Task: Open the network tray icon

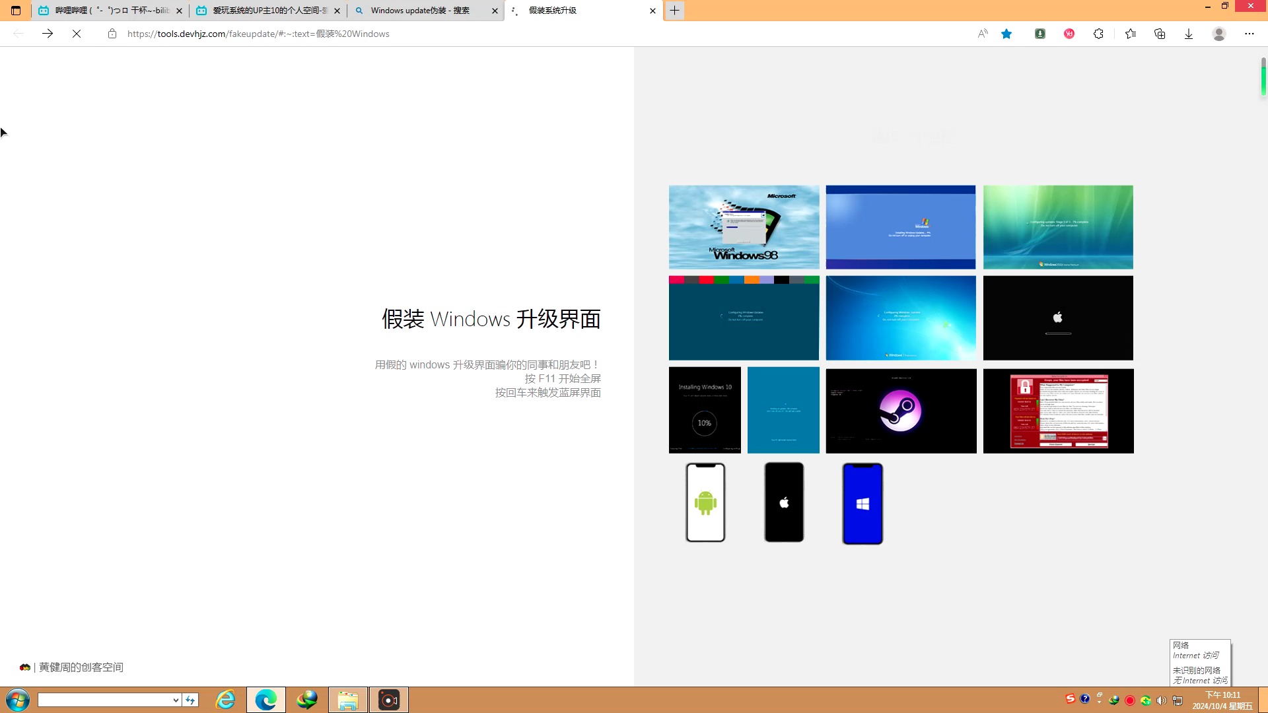Action: coord(1178,700)
